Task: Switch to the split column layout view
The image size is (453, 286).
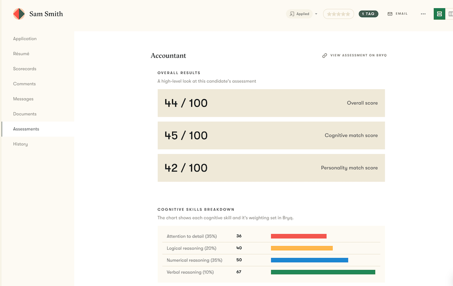Action: pyautogui.click(x=450, y=14)
